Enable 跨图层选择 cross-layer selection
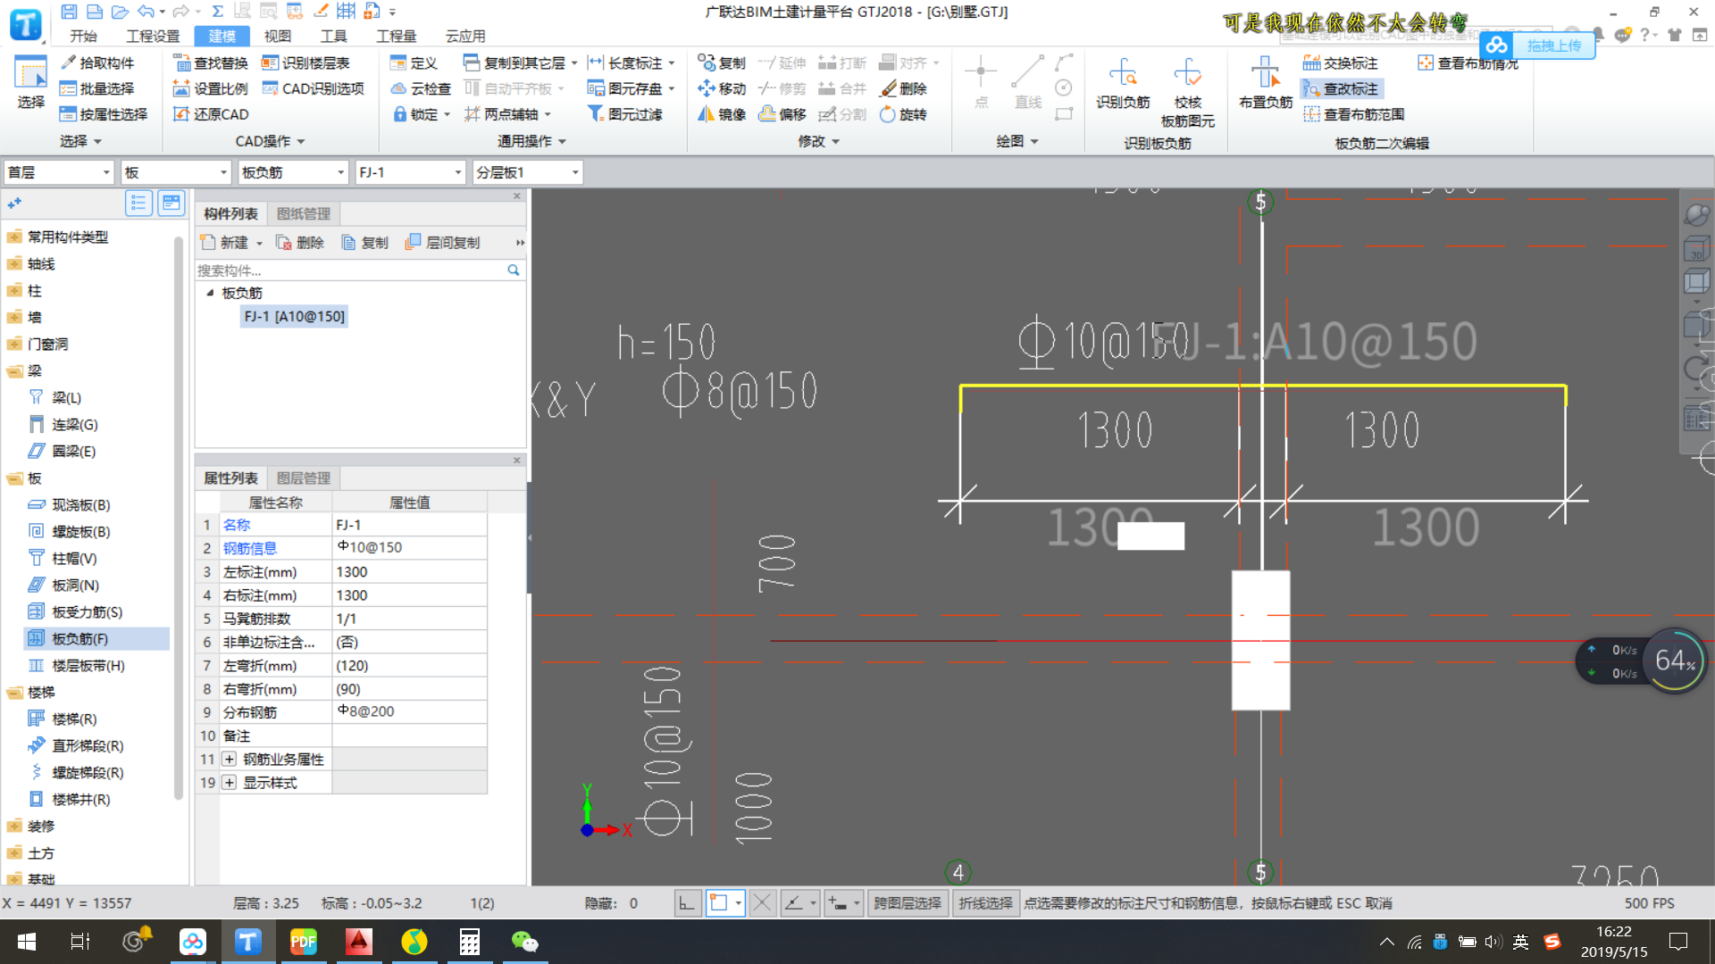The image size is (1715, 964). click(x=908, y=903)
